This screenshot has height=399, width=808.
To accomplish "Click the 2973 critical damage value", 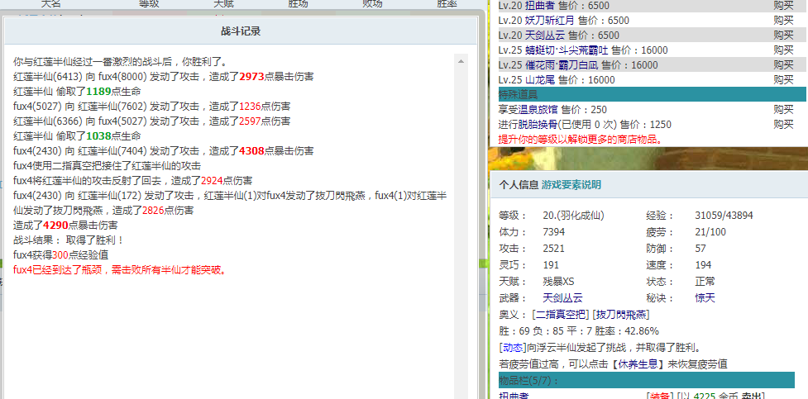I will pos(251,77).
